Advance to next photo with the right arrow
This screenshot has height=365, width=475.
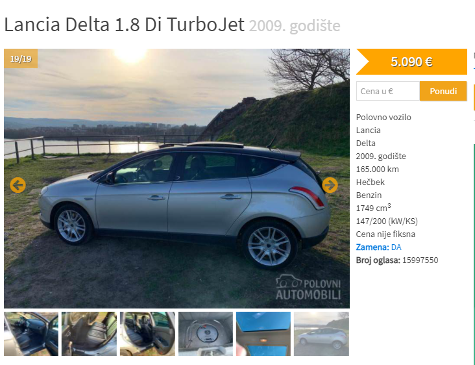pos(330,185)
